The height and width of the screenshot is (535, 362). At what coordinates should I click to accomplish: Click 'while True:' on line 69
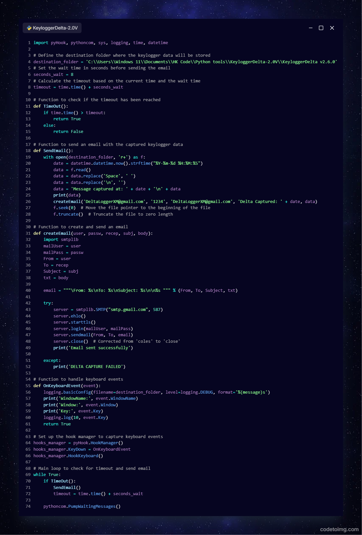tap(47, 475)
